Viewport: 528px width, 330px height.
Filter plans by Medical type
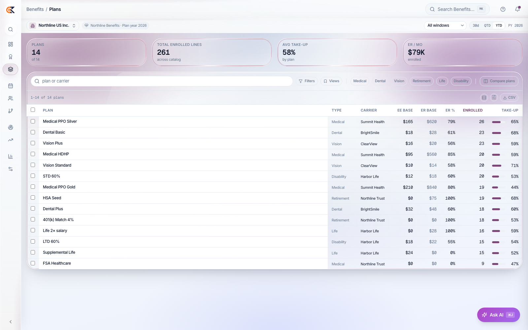360,81
